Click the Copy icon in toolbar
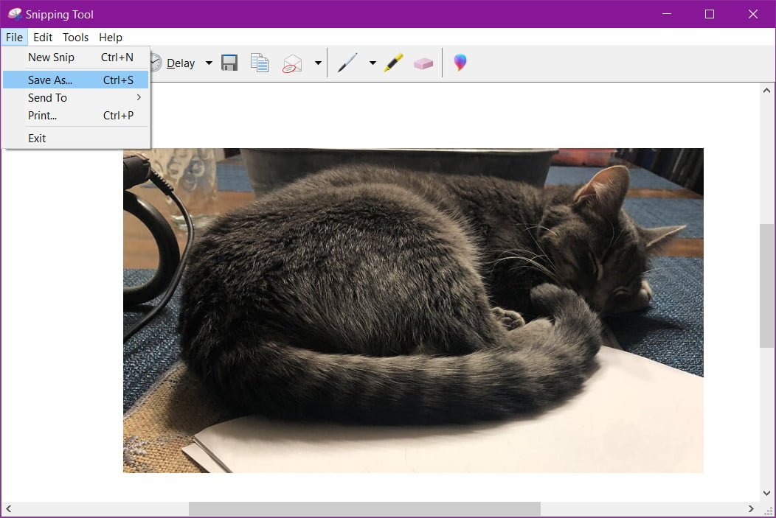The width and height of the screenshot is (776, 518). point(260,63)
